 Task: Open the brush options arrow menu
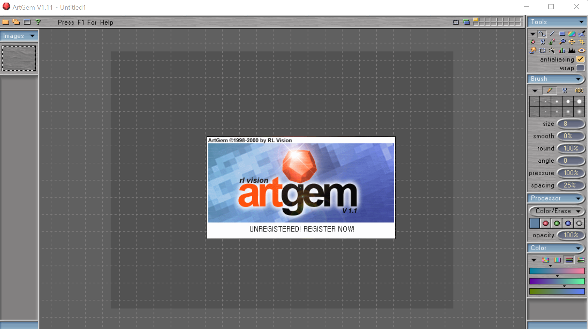(x=534, y=91)
